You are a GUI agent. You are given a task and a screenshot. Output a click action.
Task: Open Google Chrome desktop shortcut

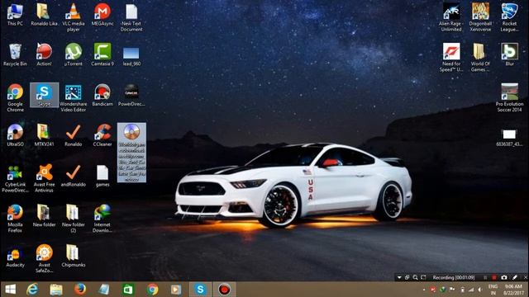tap(15, 97)
